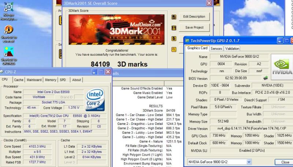Click the Default Clock value 600 MHz
The image size is (293, 167).
pos(219,143)
